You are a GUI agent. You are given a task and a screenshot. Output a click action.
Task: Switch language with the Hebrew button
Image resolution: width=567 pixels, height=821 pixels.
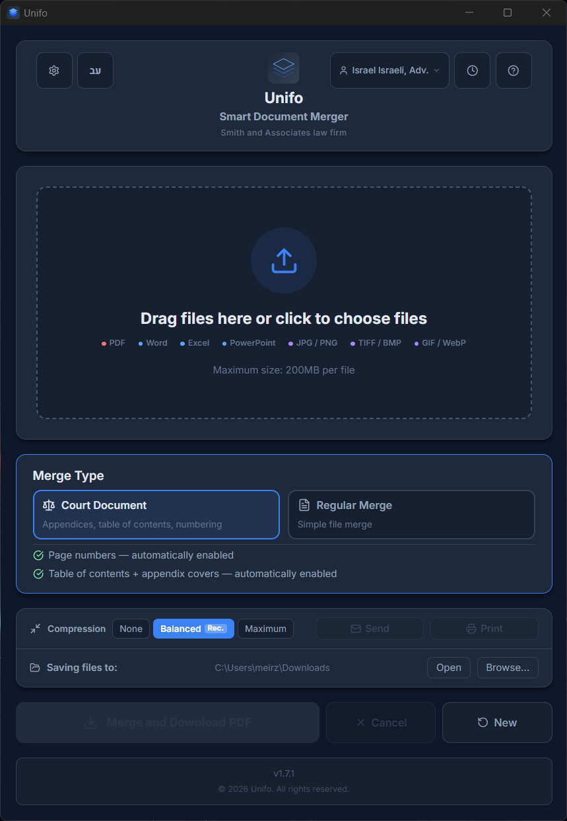pos(95,70)
